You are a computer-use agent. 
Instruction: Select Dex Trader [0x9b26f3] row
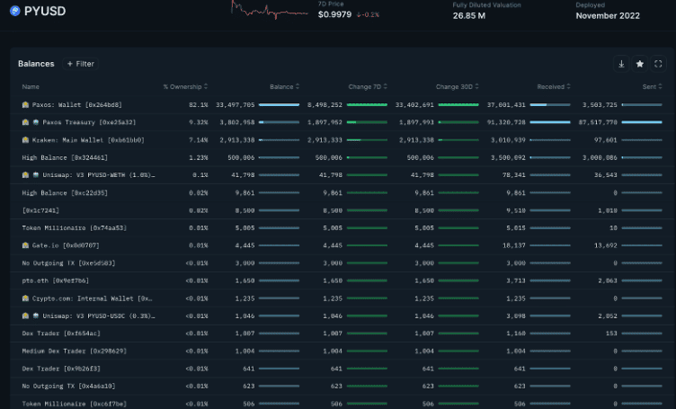[342, 369]
